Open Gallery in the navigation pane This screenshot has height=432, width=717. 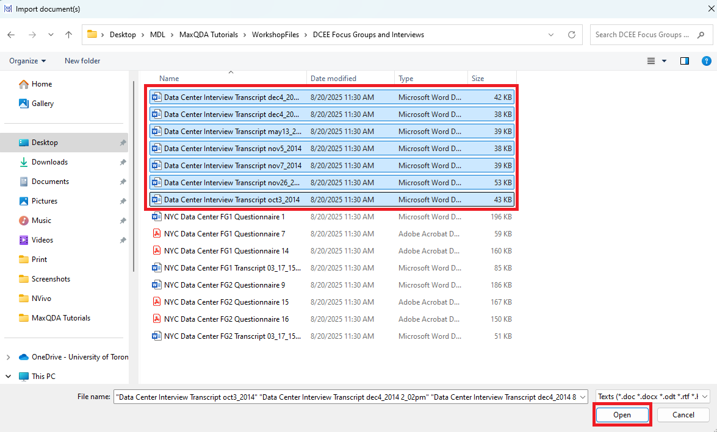click(43, 104)
